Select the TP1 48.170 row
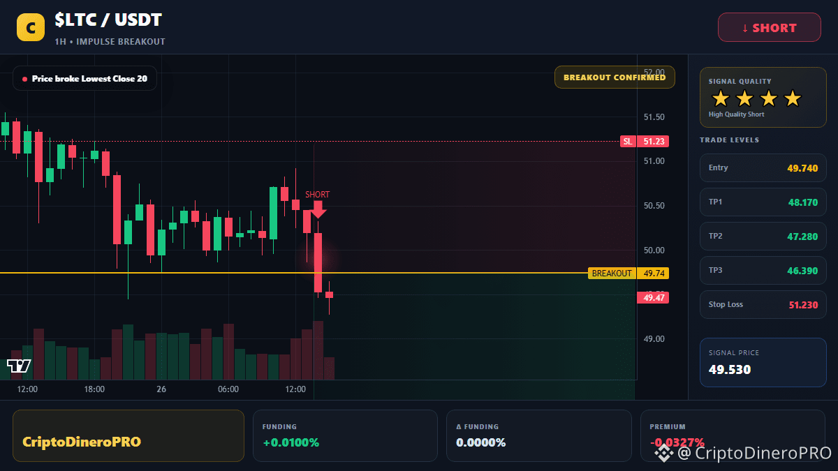Viewport: 838px width, 471px height. (763, 202)
